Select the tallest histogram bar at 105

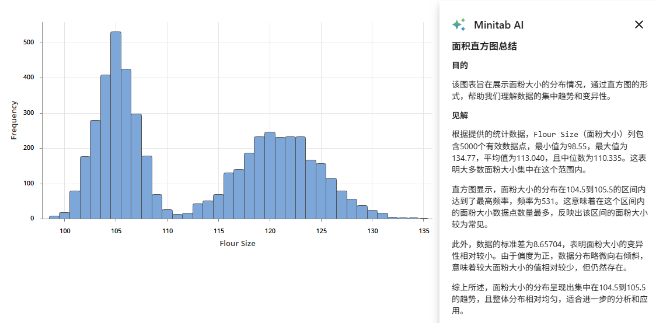[116, 125]
